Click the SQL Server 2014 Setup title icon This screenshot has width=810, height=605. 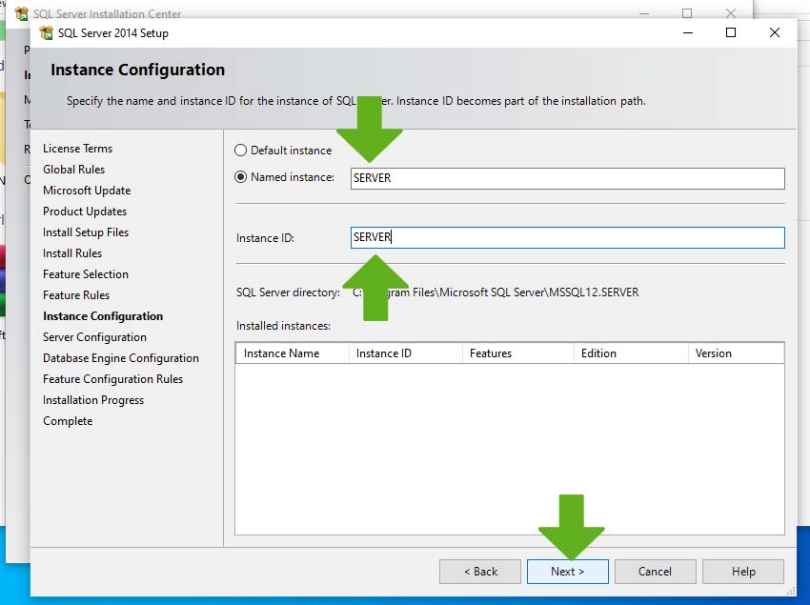coord(46,33)
